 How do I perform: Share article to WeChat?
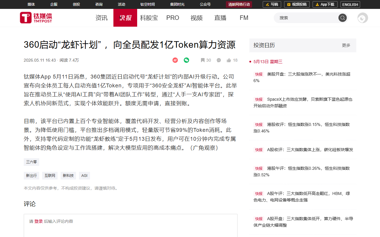[x=186, y=60]
